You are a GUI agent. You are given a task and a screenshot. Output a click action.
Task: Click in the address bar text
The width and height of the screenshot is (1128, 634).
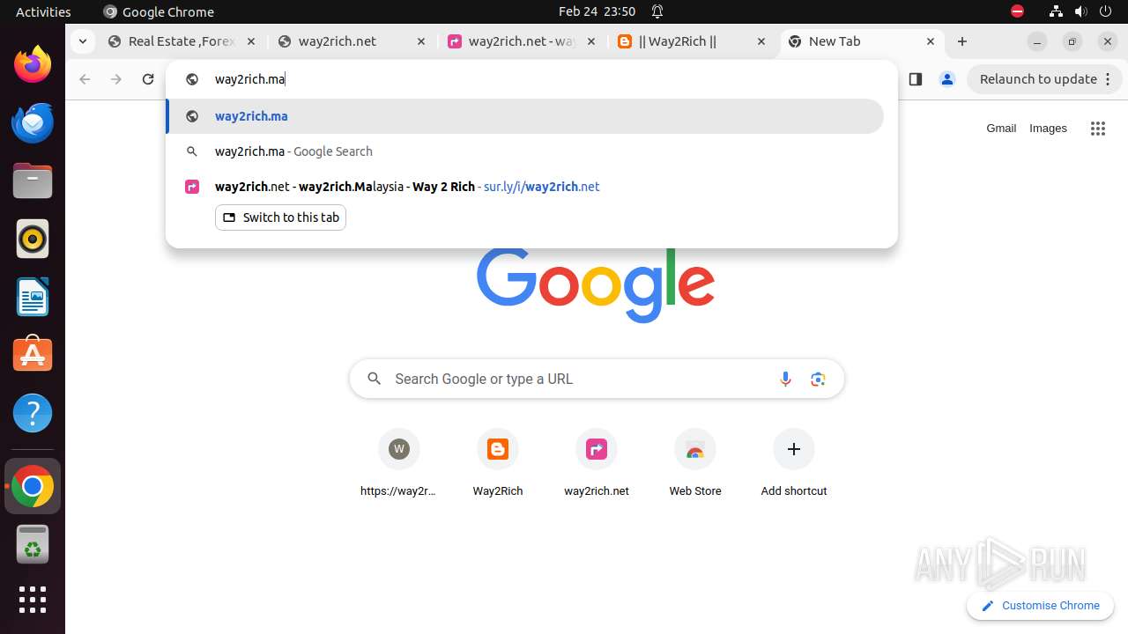tap(249, 79)
